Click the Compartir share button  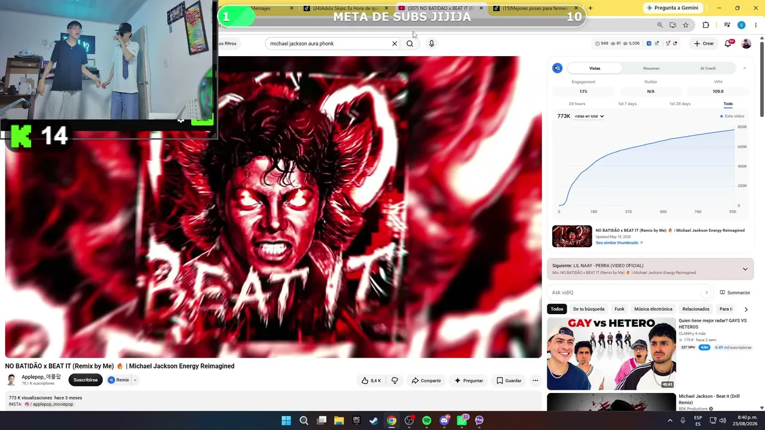(426, 380)
